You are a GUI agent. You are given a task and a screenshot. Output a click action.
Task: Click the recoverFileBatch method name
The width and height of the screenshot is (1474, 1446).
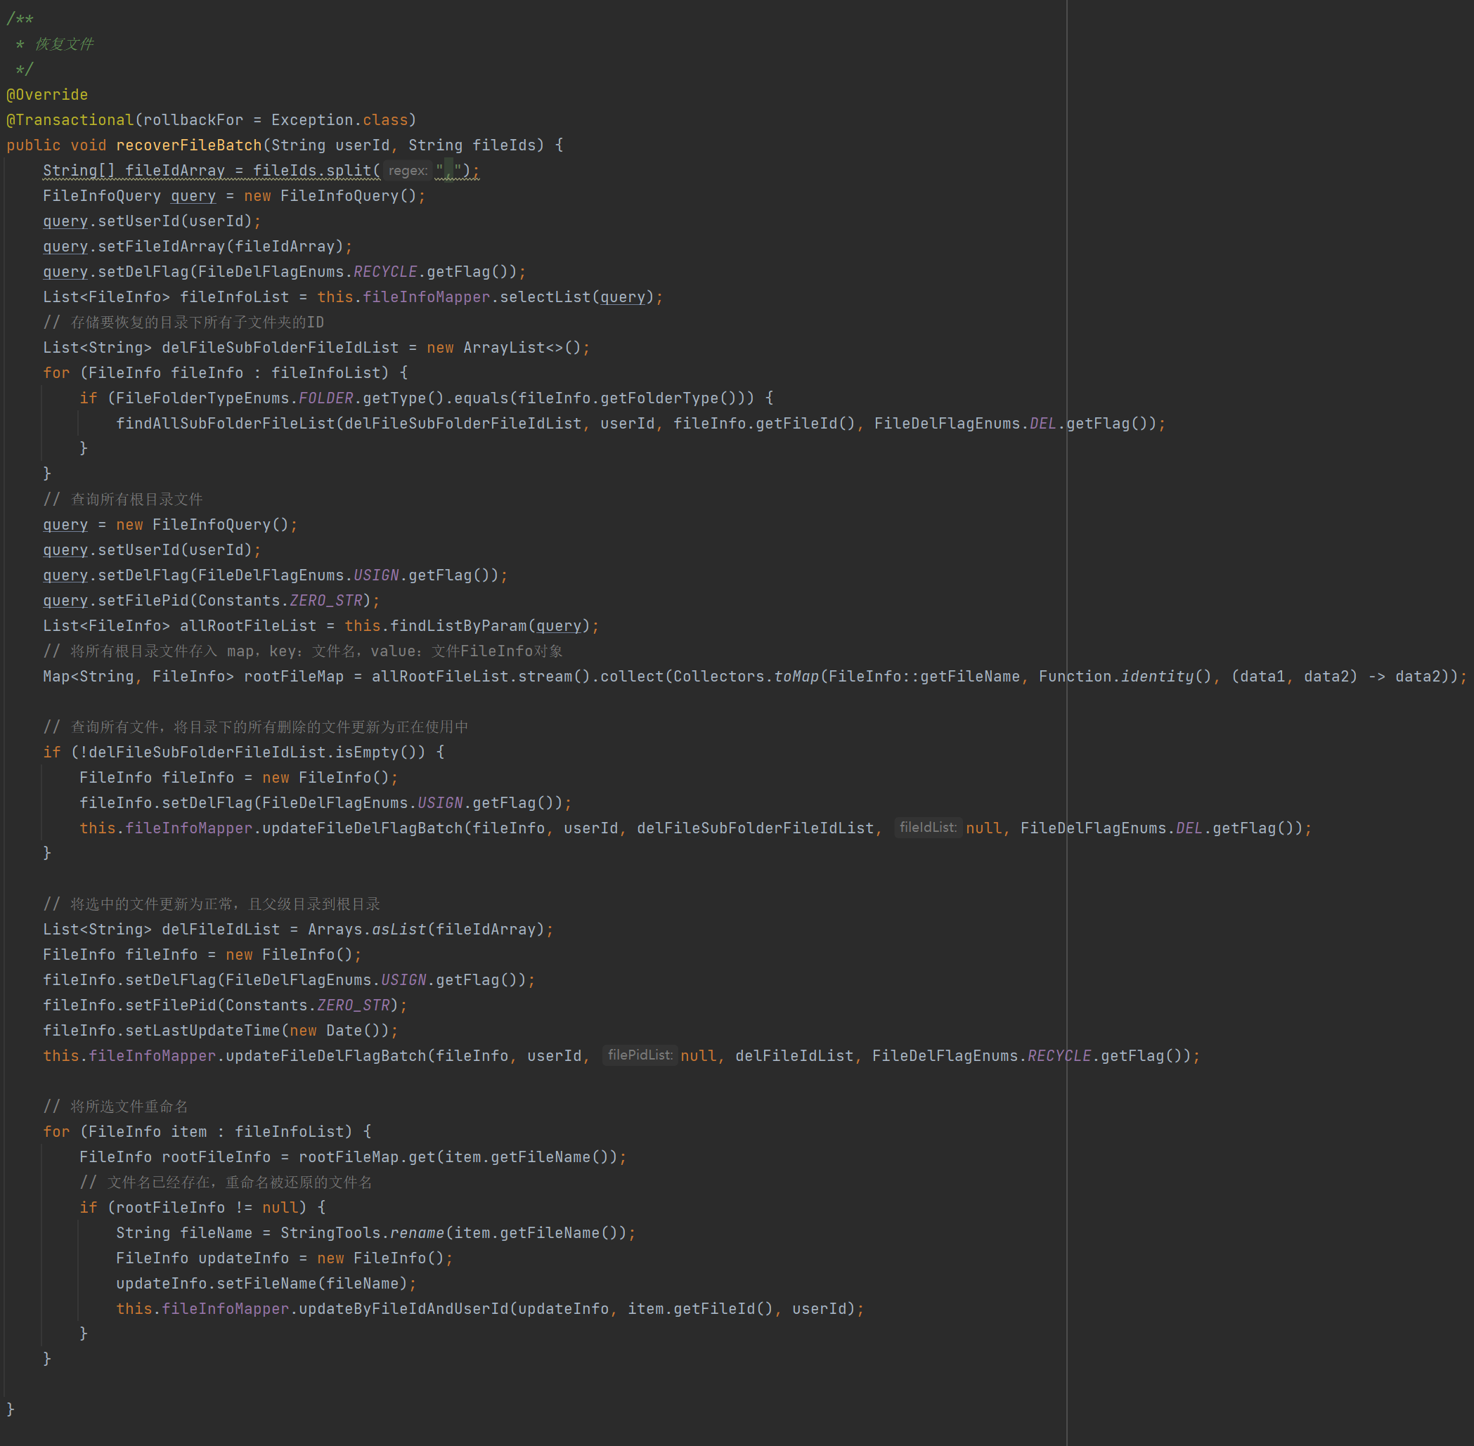coord(188,145)
